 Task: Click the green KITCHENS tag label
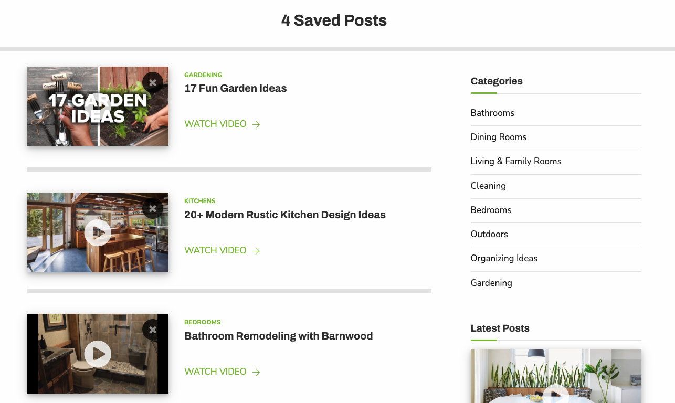click(x=199, y=201)
